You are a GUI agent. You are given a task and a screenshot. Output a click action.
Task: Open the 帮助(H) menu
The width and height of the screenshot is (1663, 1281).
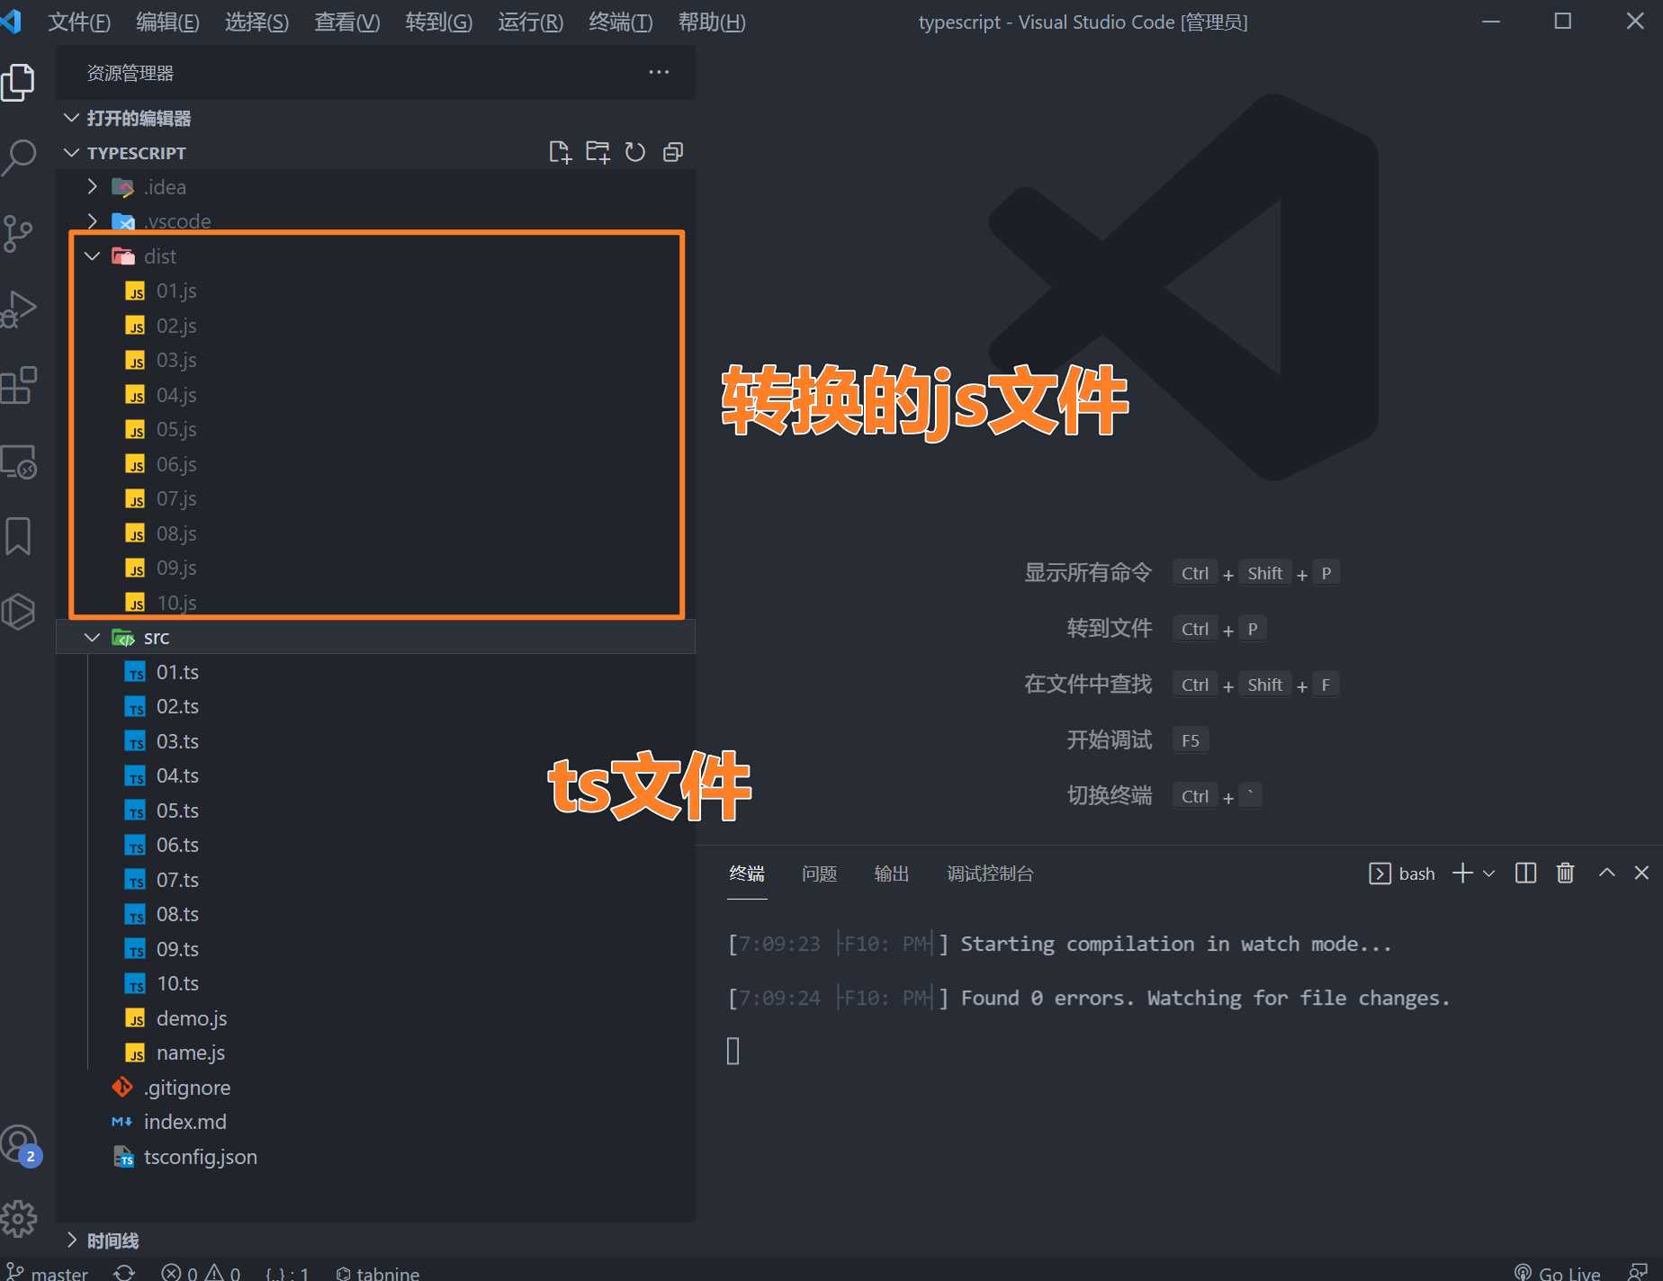click(x=711, y=22)
